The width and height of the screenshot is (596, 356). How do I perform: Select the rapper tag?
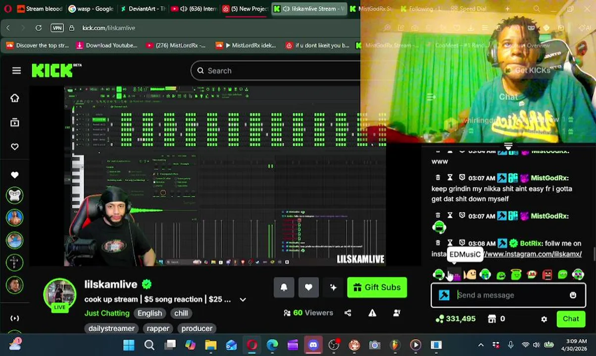(158, 328)
